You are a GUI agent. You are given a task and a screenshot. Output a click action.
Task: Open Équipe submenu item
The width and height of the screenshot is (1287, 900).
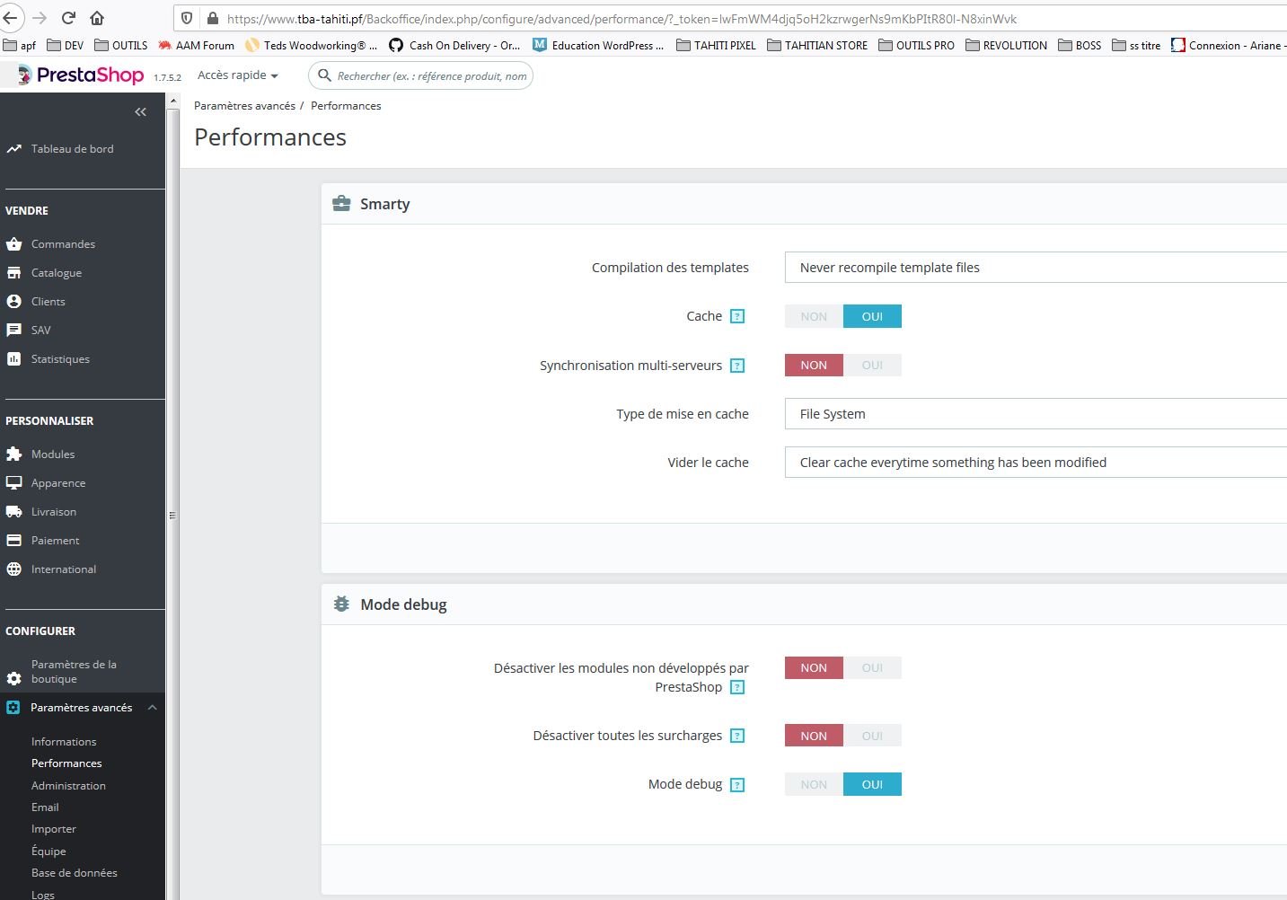click(48, 851)
